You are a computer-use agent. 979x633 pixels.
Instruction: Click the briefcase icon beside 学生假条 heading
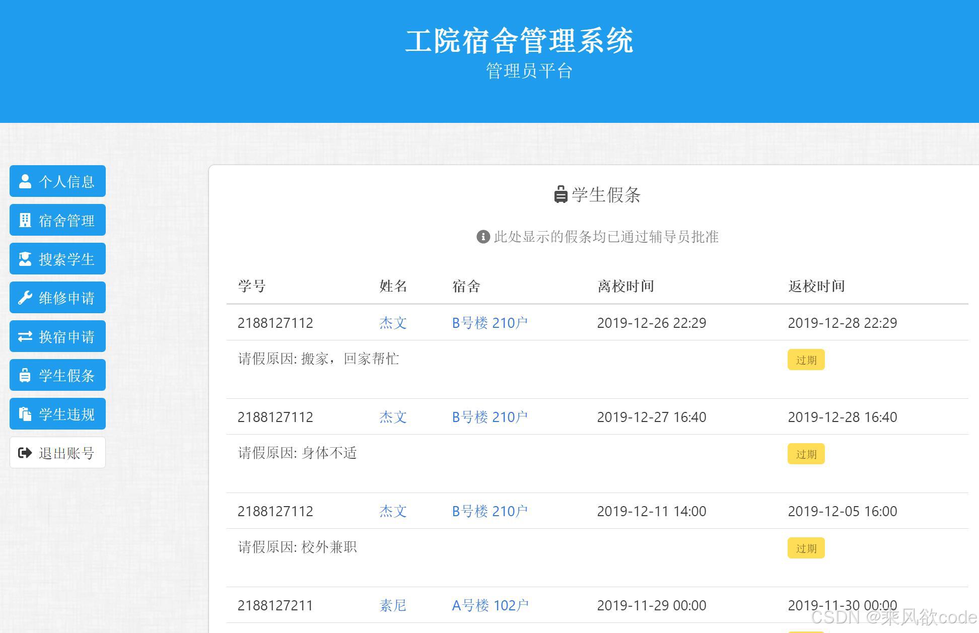click(x=561, y=195)
